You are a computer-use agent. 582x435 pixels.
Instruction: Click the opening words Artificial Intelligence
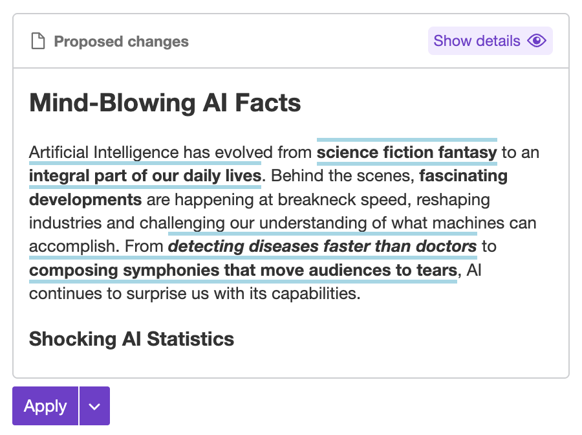[103, 153]
